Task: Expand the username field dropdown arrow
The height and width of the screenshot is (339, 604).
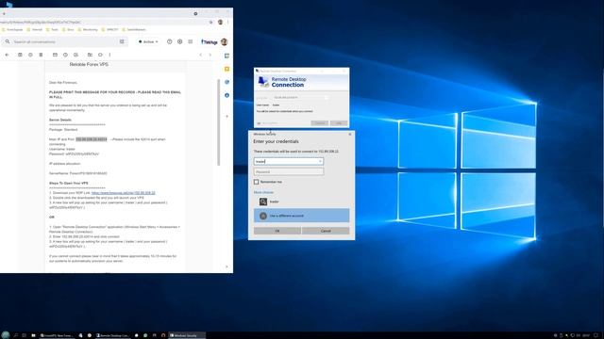Action: (x=320, y=161)
